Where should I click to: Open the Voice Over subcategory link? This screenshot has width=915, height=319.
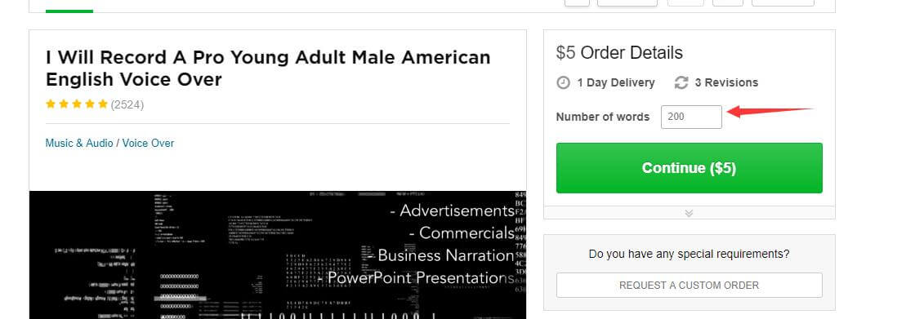148,143
